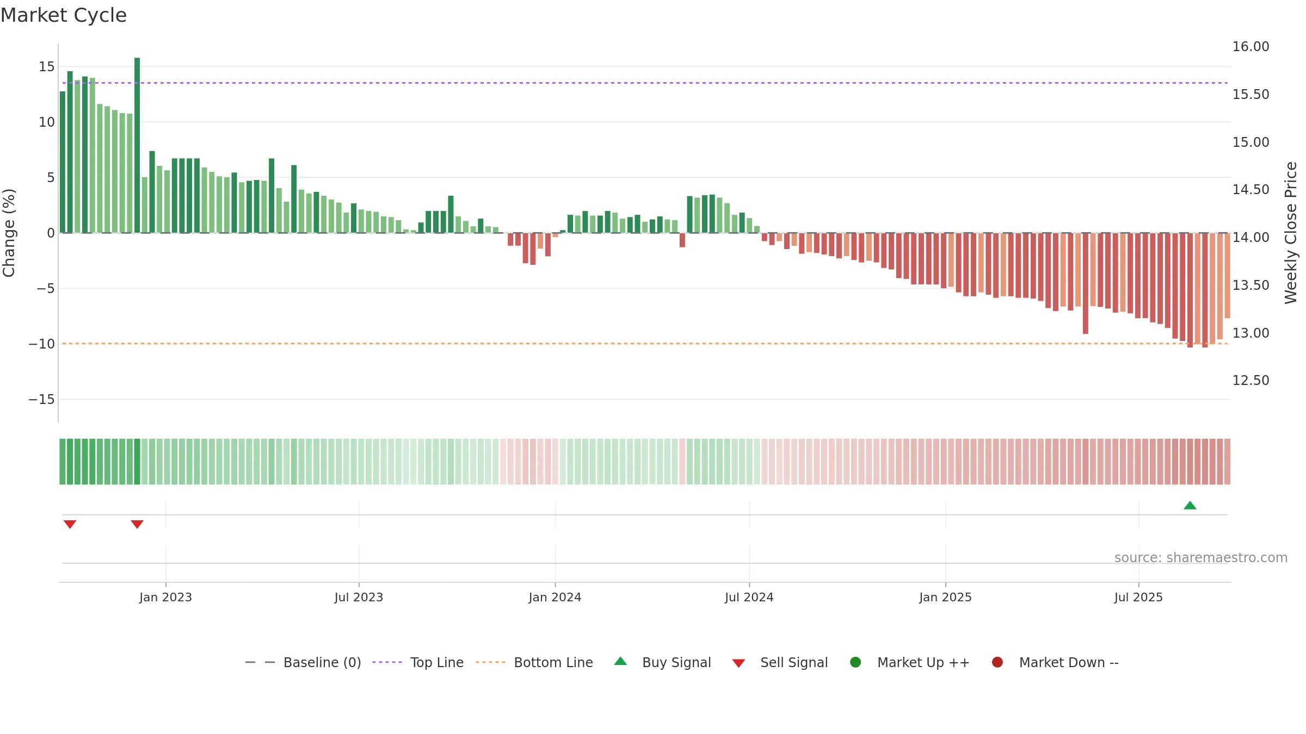Click the green Market Up legend circle

click(x=855, y=662)
